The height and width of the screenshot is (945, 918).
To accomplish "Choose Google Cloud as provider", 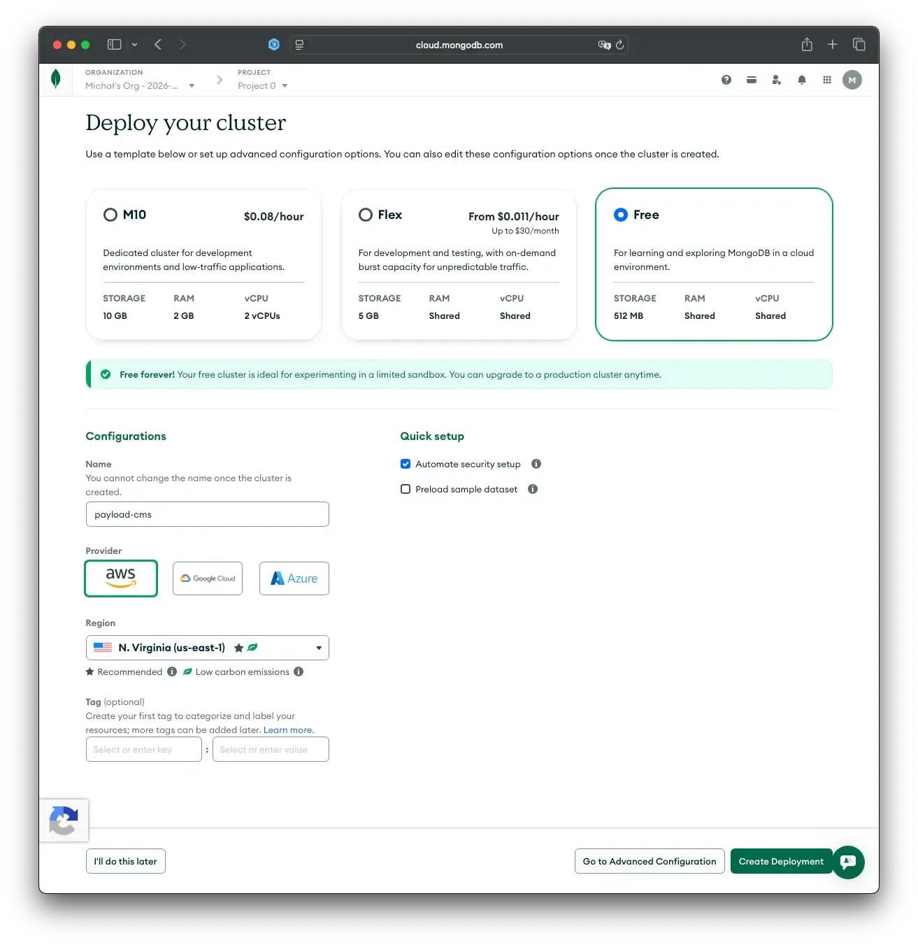I will [208, 578].
